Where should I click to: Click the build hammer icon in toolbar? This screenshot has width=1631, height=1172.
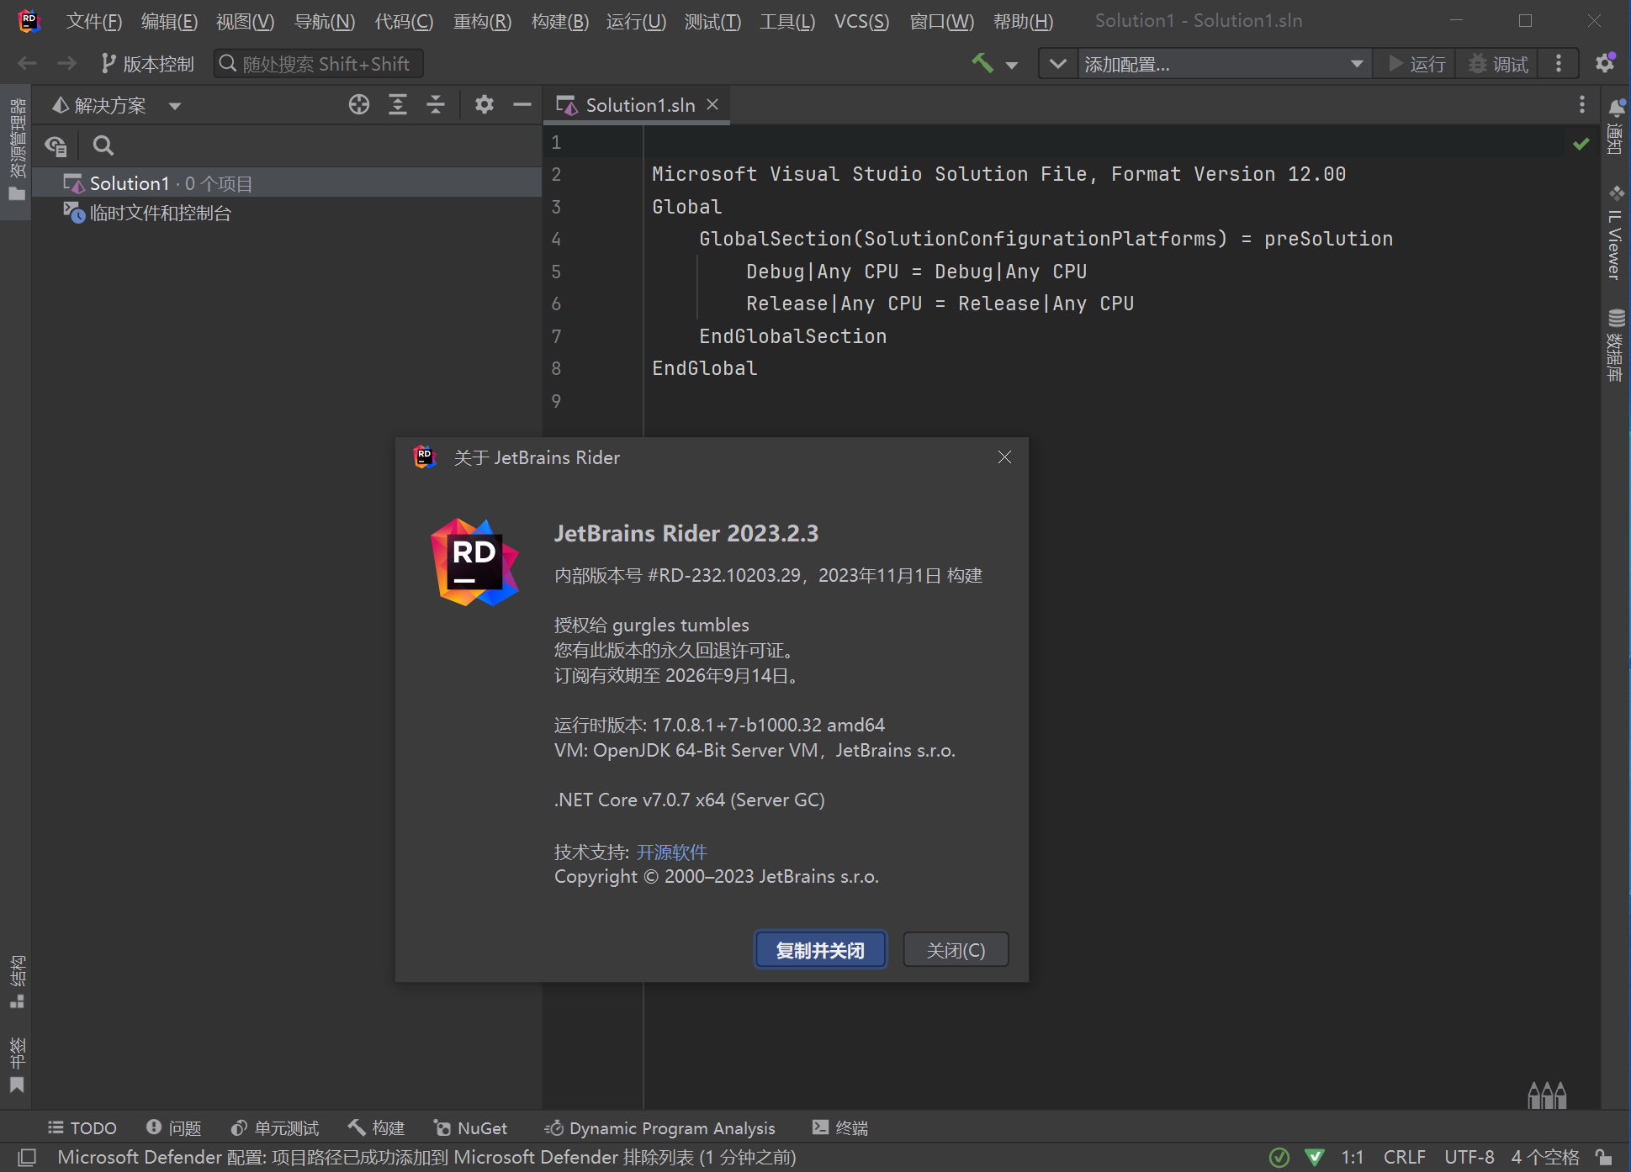click(x=982, y=63)
